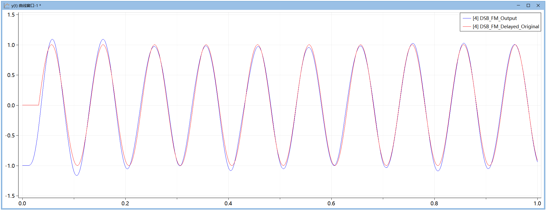This screenshot has width=546, height=211.
Task: Click the -0.5 label on y-axis
Action: pyautogui.click(x=10, y=136)
